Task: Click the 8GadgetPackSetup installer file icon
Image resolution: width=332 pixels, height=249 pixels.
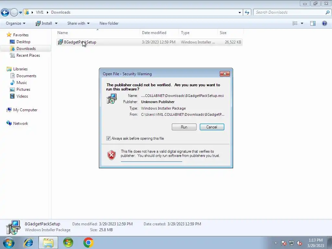Action: [x=60, y=42]
